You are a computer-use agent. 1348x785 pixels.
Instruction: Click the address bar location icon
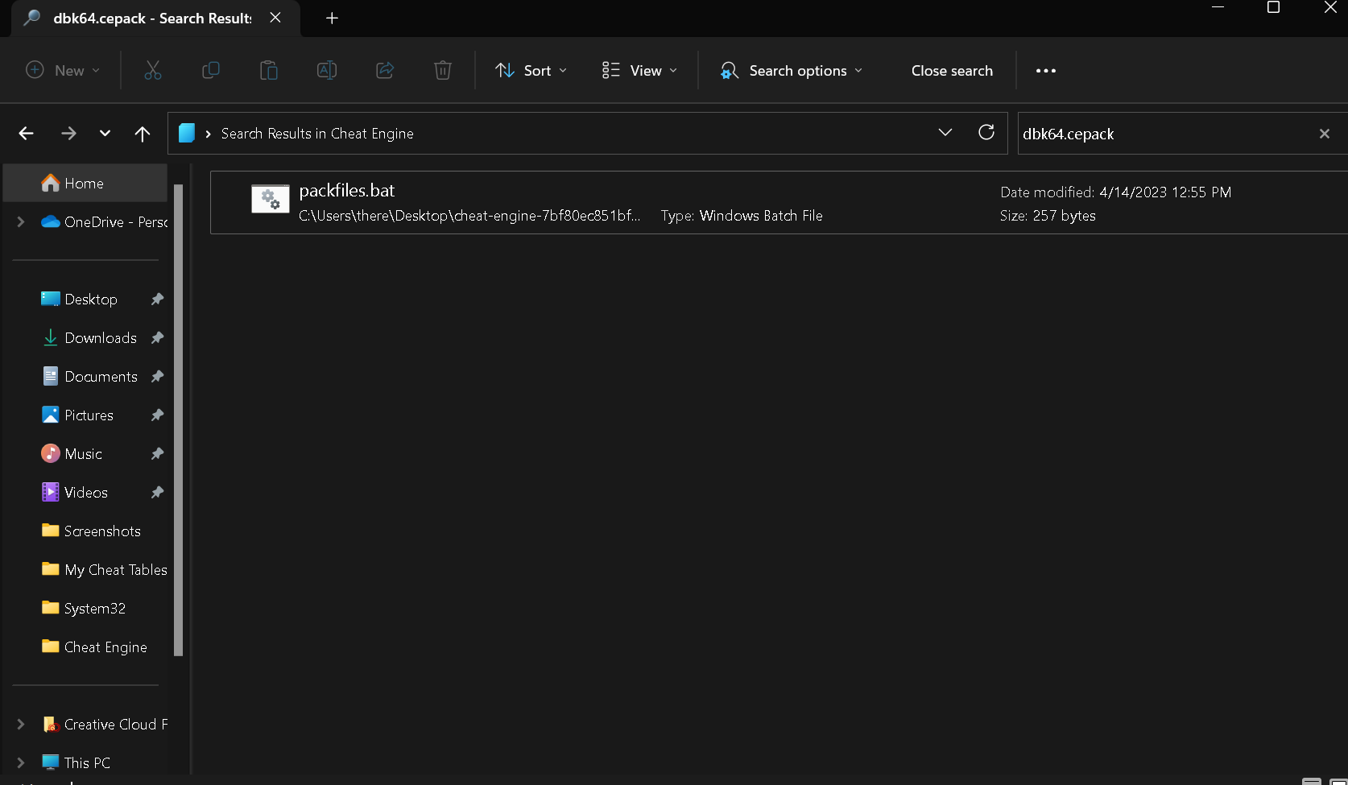point(187,133)
